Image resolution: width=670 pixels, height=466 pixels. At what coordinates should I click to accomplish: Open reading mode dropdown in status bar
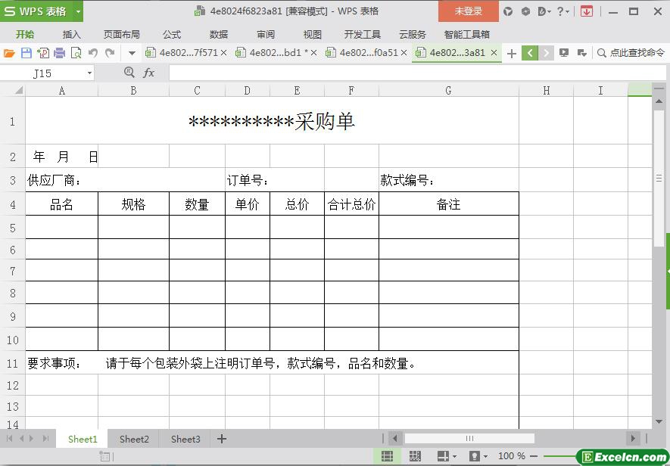[x=447, y=456]
